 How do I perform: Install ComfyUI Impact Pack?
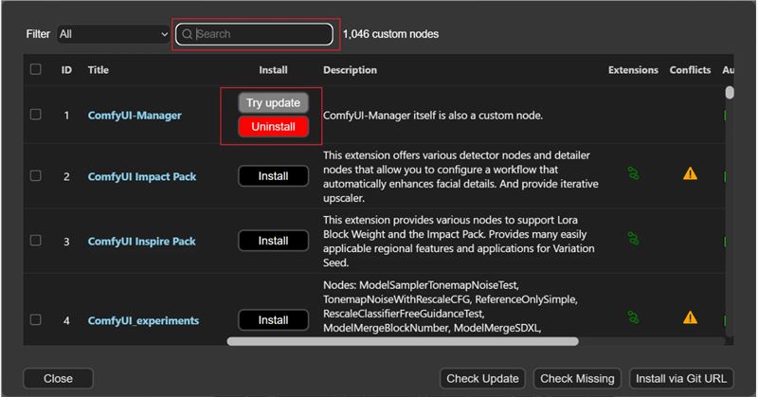(273, 176)
